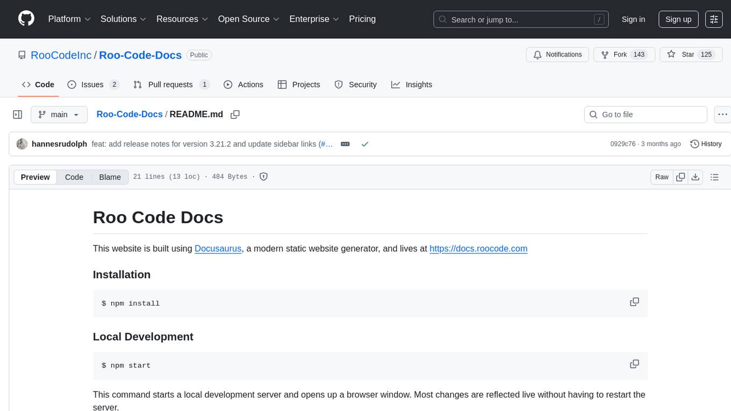Copy raw file contents
The image size is (731, 411).
tap(681, 177)
